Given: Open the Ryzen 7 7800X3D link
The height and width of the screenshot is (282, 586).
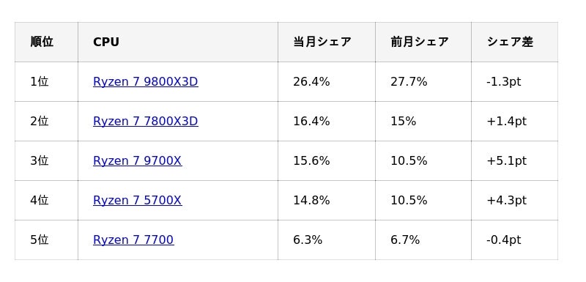Looking at the screenshot, I should (x=145, y=122).
